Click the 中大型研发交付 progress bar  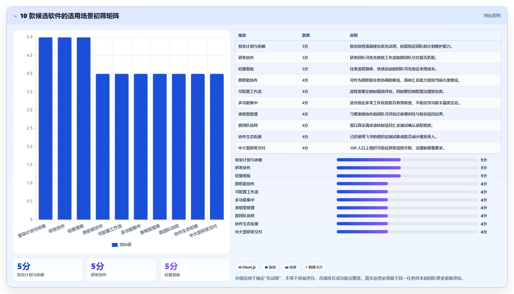point(407,232)
